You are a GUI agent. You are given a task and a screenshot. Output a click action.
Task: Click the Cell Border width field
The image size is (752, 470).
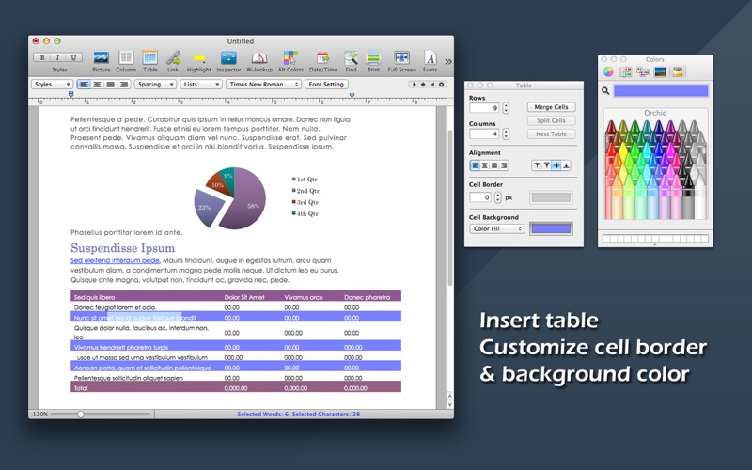tap(480, 197)
